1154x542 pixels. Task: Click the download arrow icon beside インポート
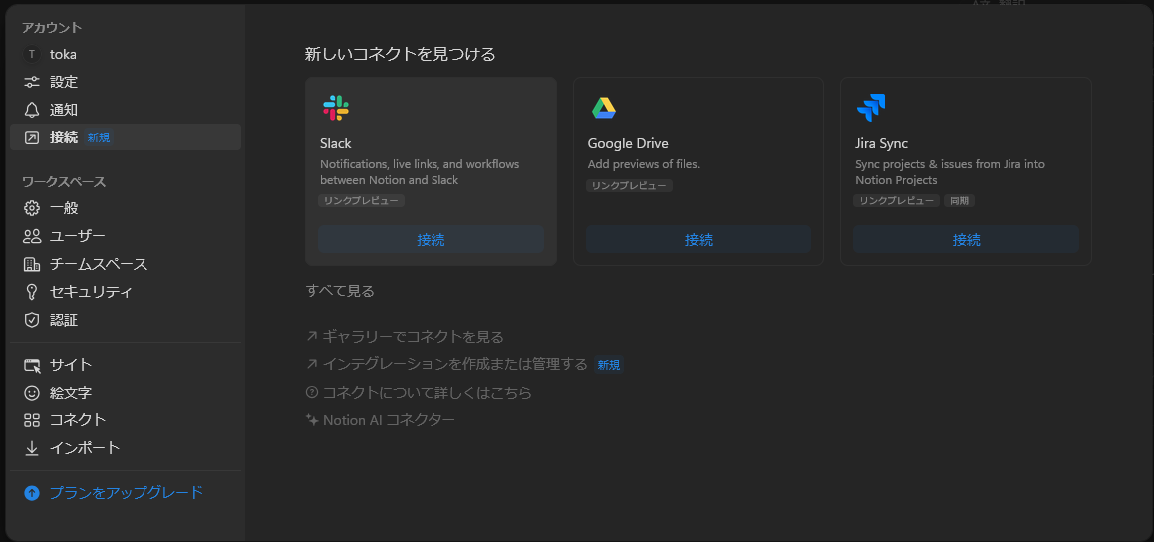(x=32, y=448)
